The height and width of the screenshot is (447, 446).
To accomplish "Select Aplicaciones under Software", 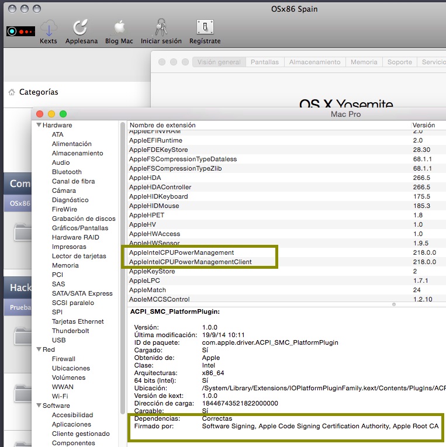I will 71,424.
